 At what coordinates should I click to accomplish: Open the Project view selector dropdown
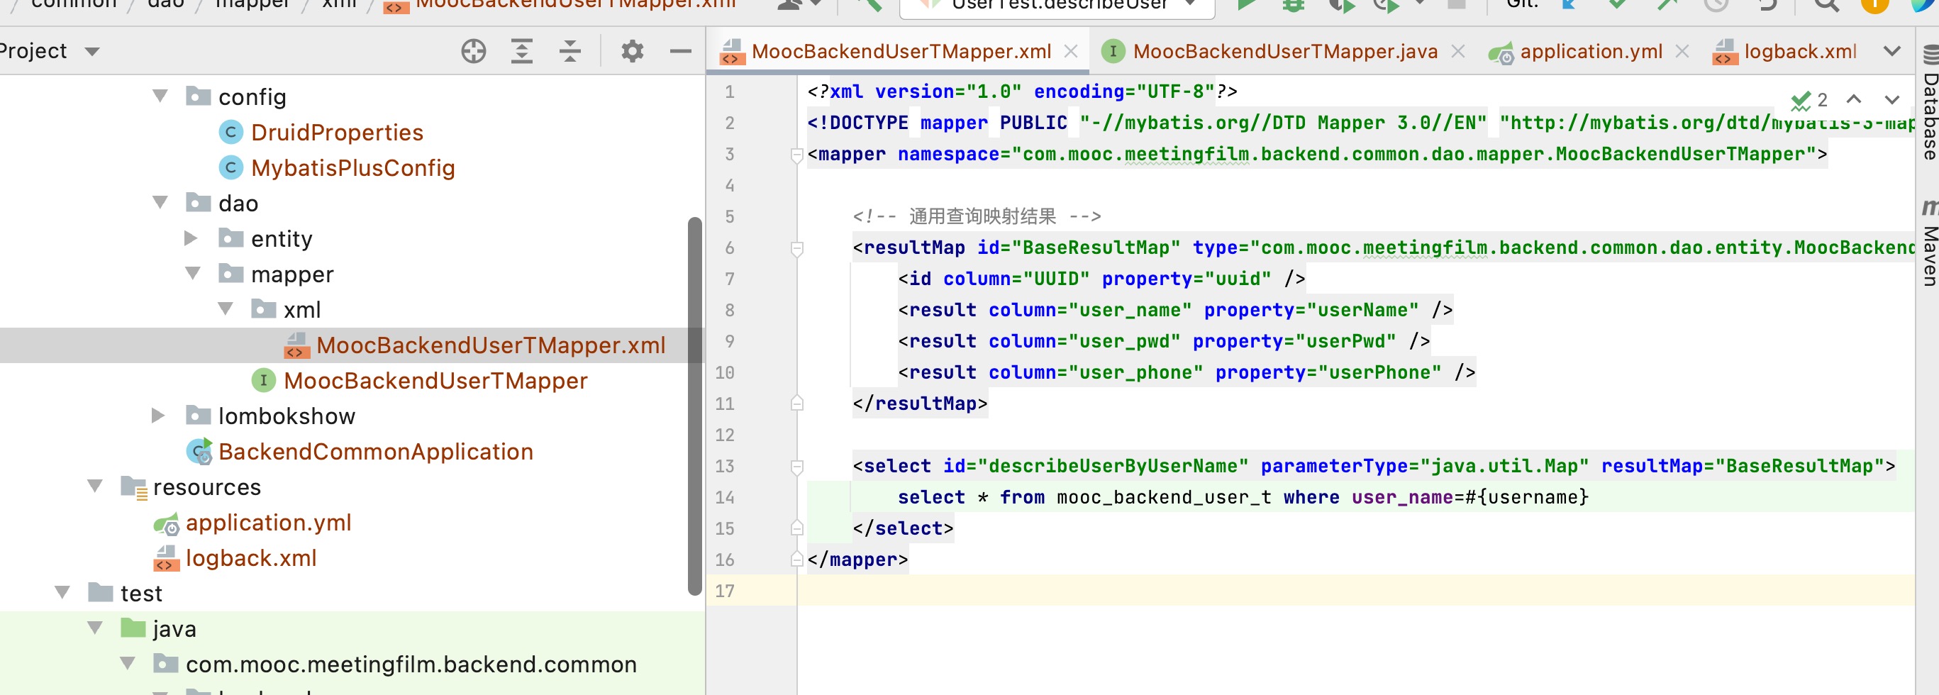(x=91, y=52)
